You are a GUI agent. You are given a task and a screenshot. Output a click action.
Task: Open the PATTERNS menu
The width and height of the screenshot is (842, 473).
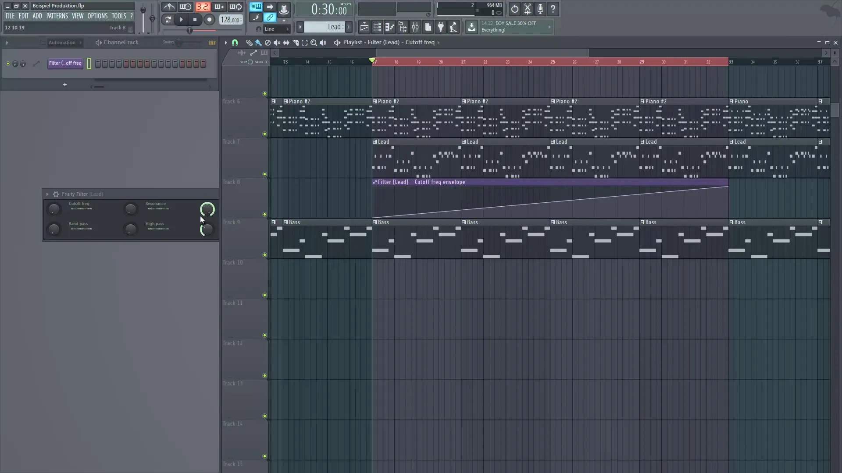(x=57, y=16)
